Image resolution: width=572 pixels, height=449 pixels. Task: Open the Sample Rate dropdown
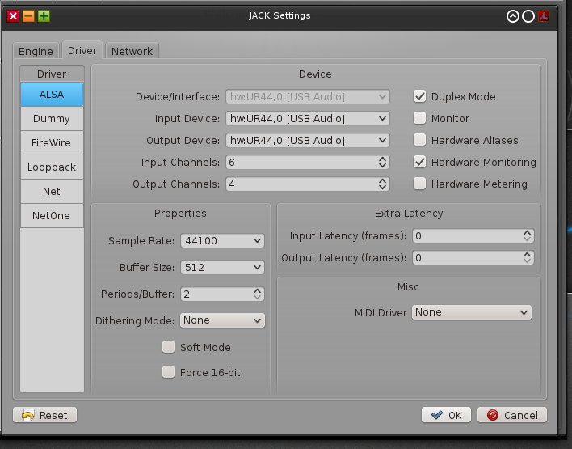[223, 240]
